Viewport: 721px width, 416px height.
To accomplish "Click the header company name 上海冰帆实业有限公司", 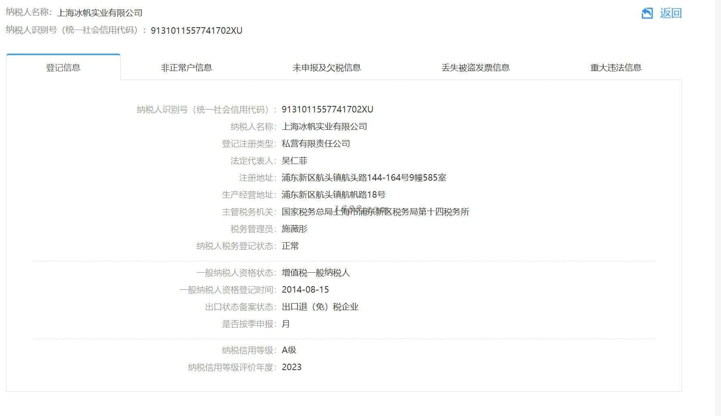I will tap(100, 13).
